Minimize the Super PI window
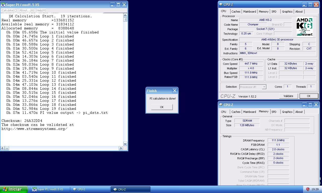This screenshot has height=193, width=322. coord(112,5)
